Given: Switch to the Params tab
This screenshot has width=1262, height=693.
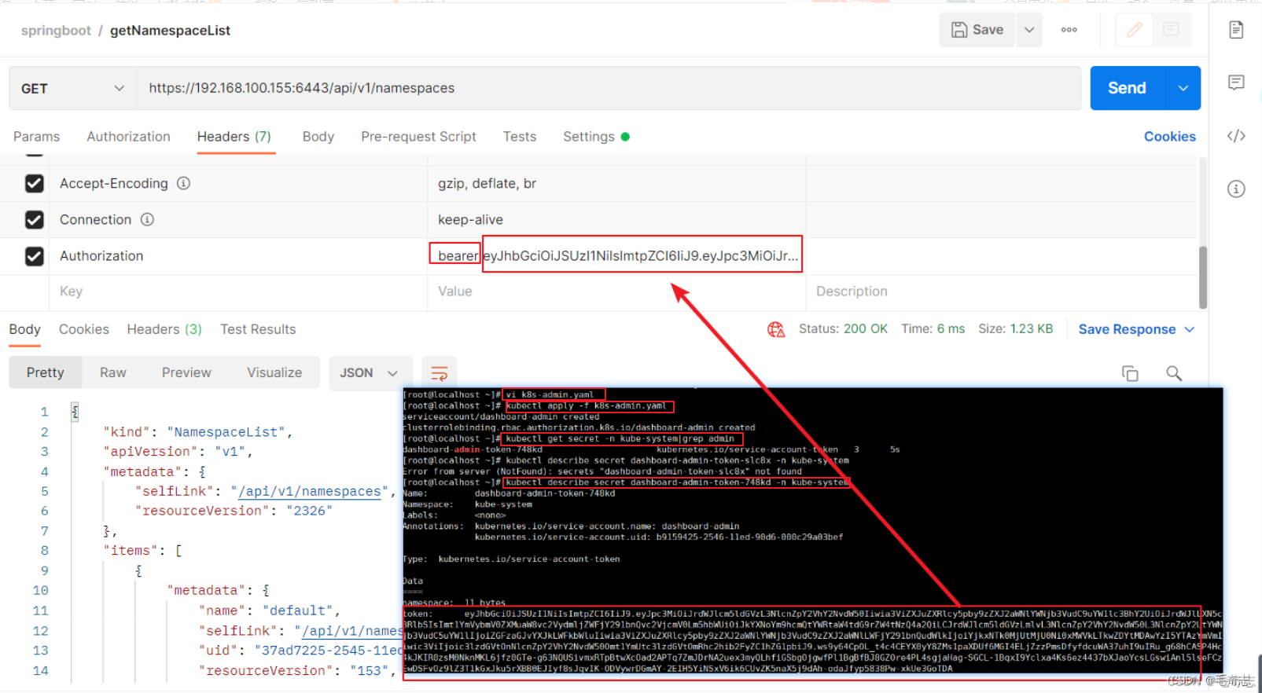Looking at the screenshot, I should click(36, 137).
